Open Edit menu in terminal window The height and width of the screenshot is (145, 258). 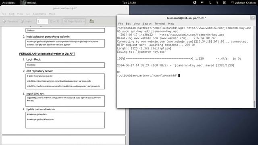pos(128,24)
